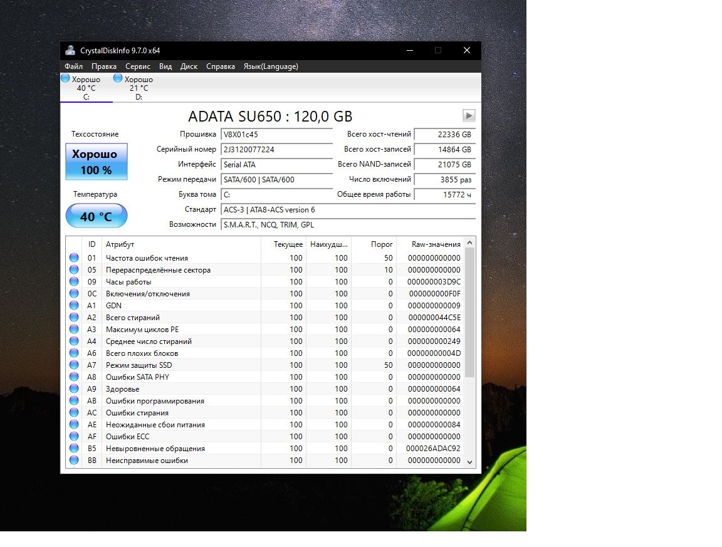Click raw value 000026ADAC92
This screenshot has height=547, width=722.
(433, 449)
